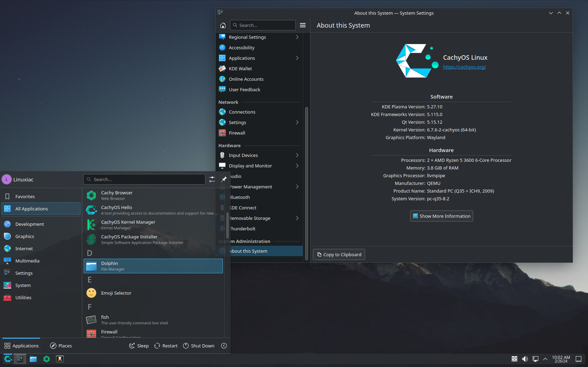Open the volume tray icon
588x367 pixels.
point(525,359)
